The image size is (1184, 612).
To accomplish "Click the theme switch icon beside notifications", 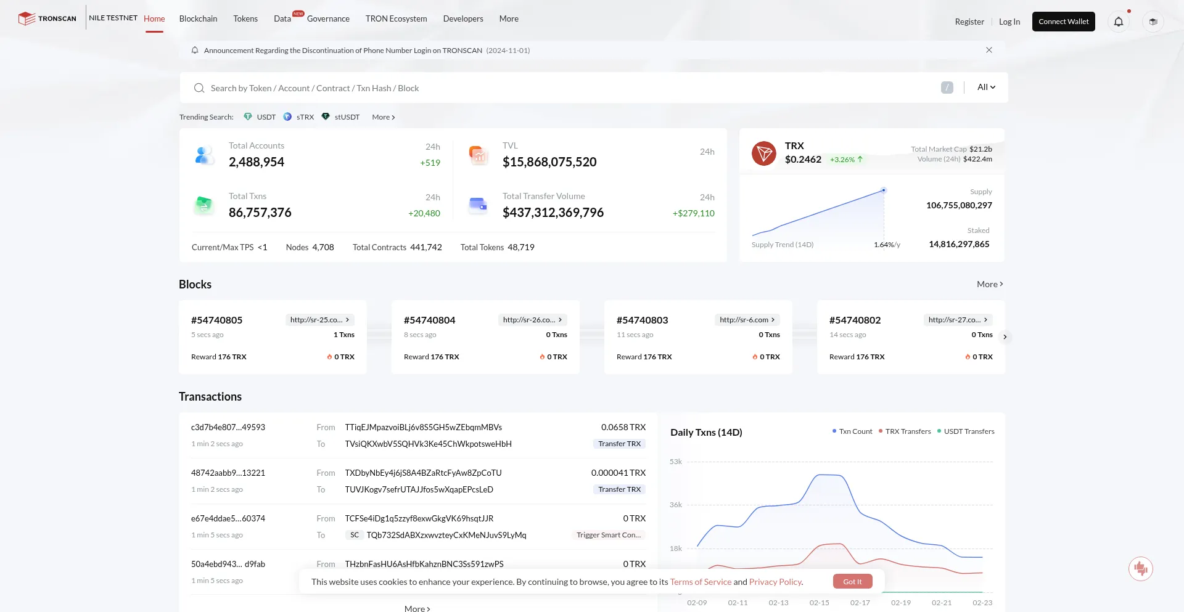I will pyautogui.click(x=1153, y=22).
